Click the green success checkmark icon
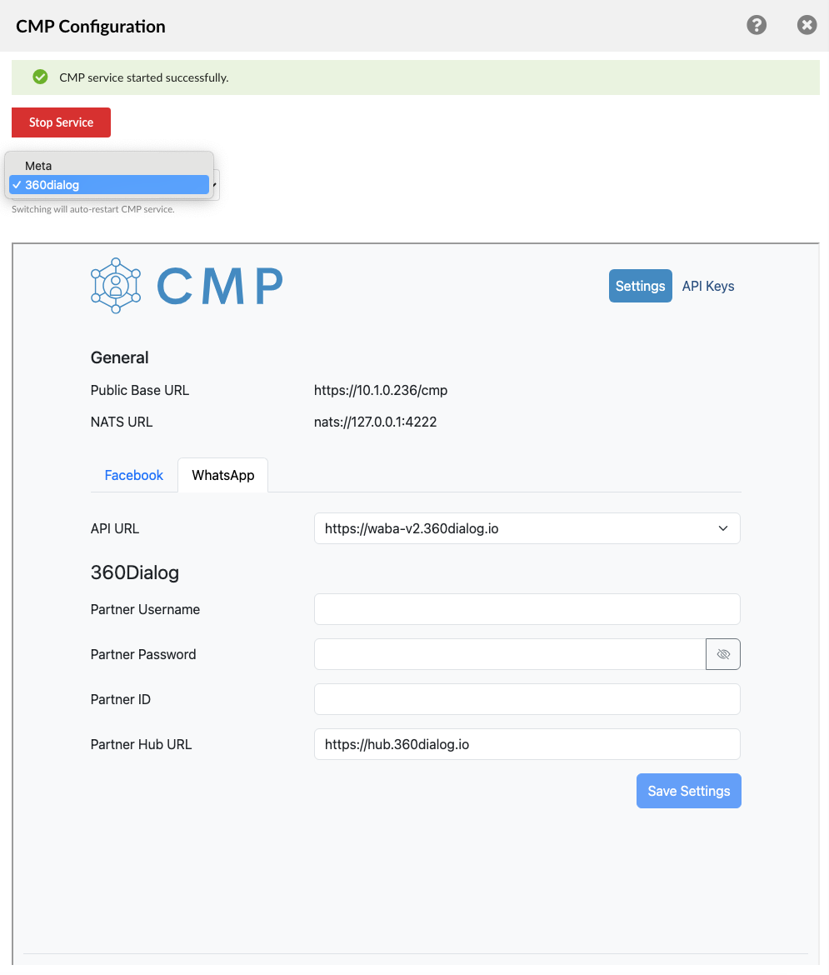 pyautogui.click(x=39, y=77)
